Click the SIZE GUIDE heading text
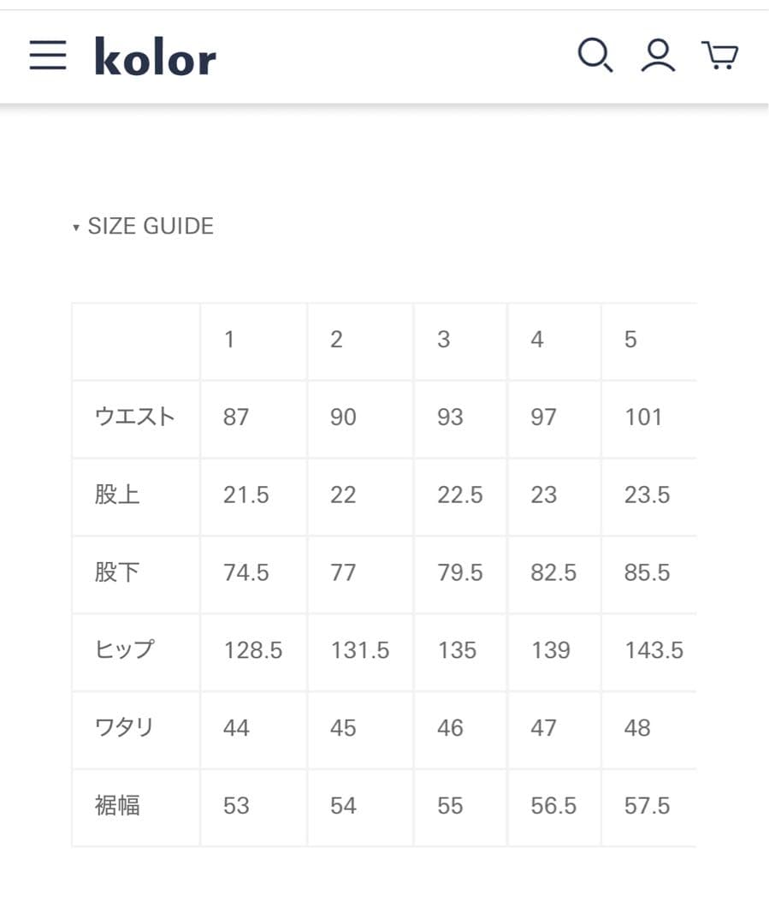The width and height of the screenshot is (769, 924). [150, 226]
